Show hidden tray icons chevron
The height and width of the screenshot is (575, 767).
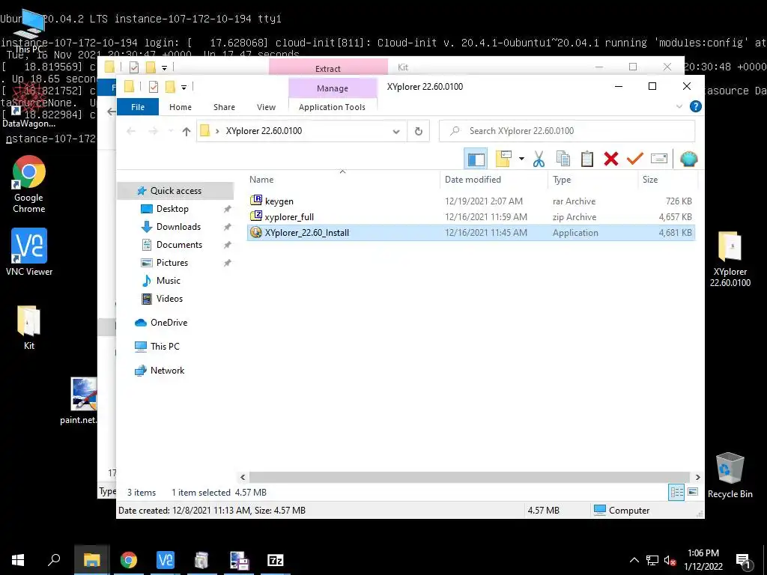point(634,560)
